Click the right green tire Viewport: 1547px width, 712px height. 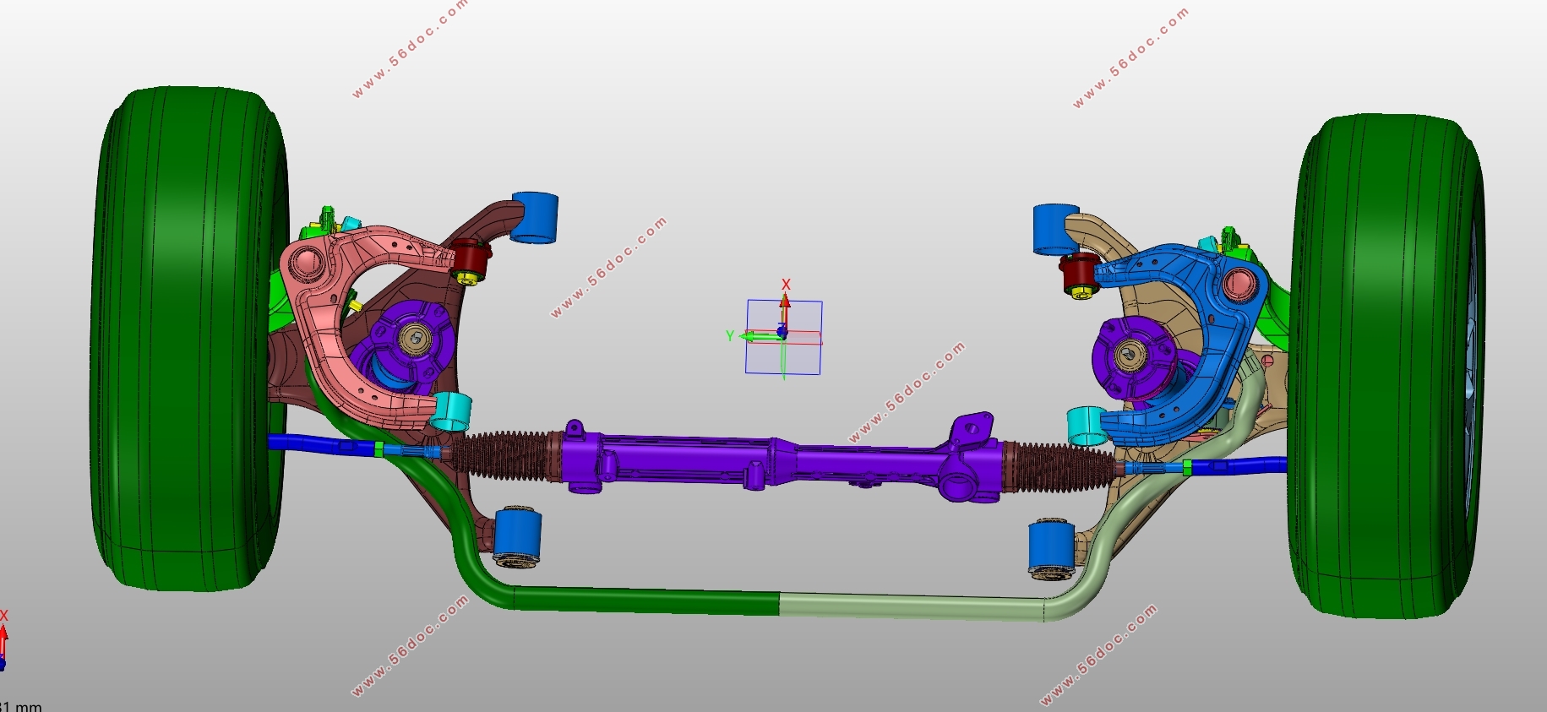(1386, 365)
